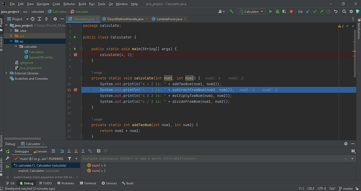The height and width of the screenshot is (191, 361).
Task: Click the Build Project hammer icon
Action: coord(231,11)
